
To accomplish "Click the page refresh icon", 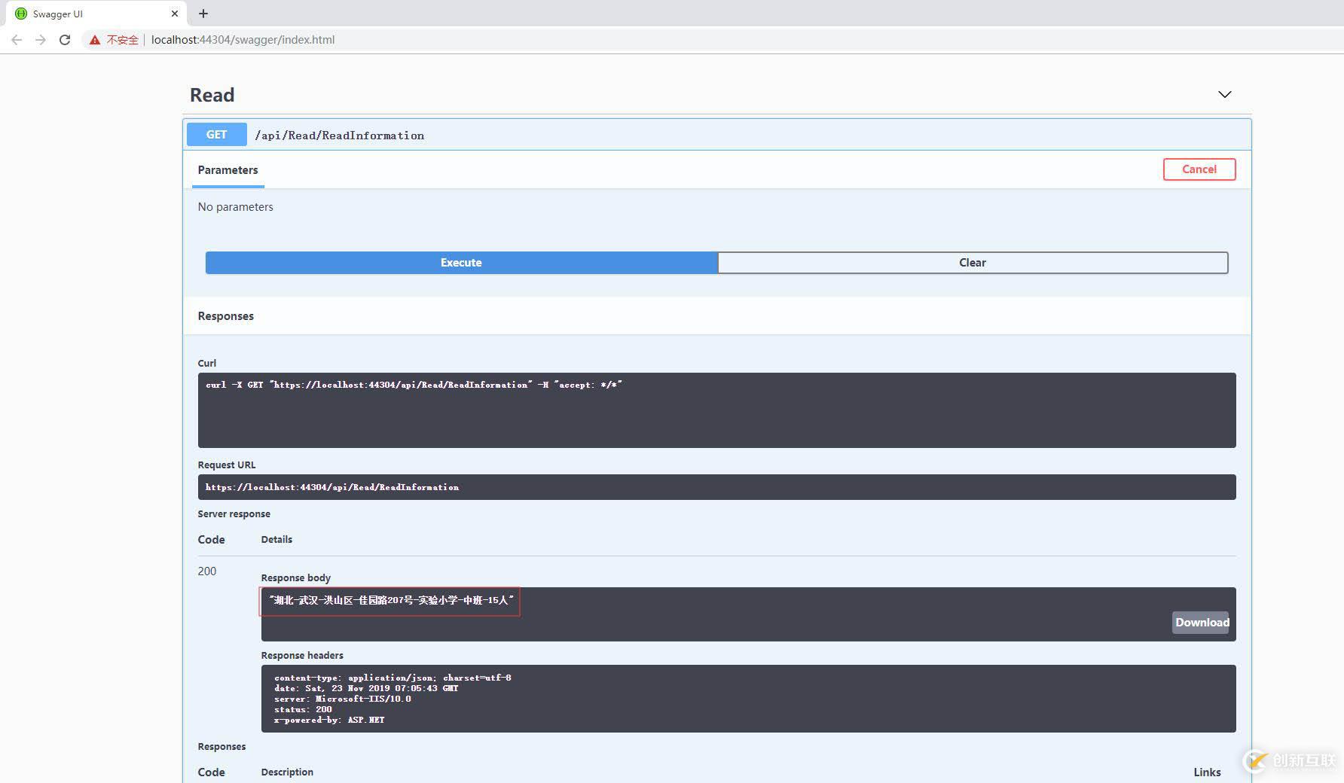I will tap(64, 39).
